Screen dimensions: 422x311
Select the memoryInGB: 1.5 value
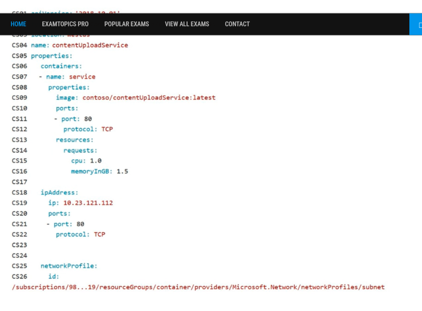(x=122, y=171)
